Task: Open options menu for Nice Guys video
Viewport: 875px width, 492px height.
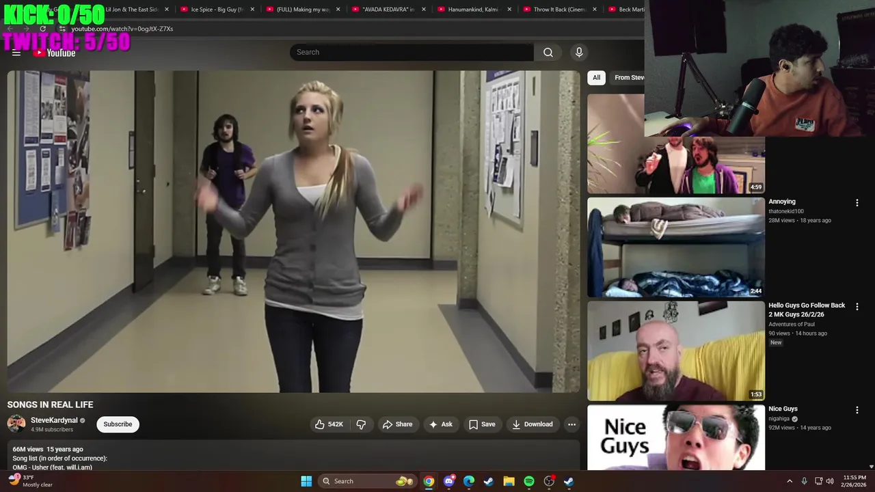Action: [x=857, y=410]
